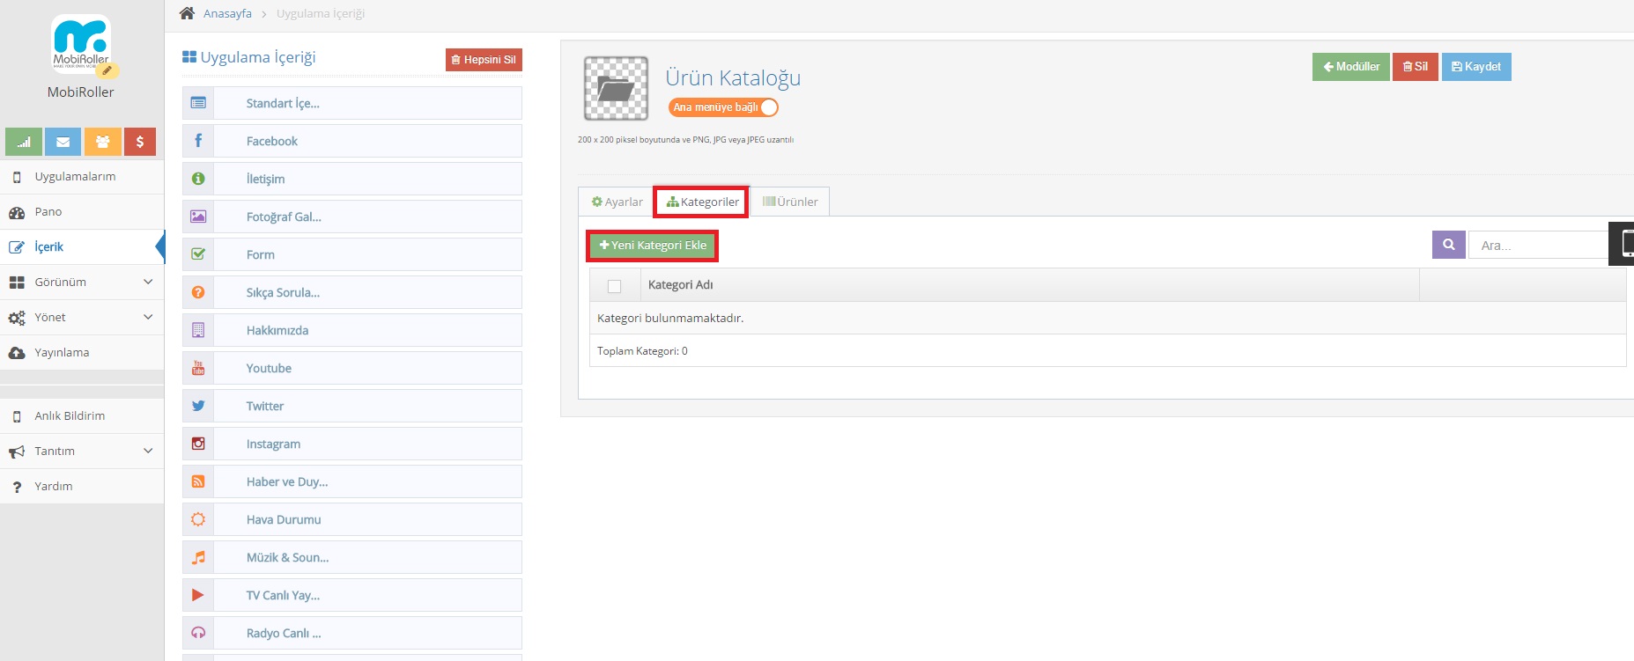
Task: Click the red dollar sign icon
Action: [x=140, y=142]
